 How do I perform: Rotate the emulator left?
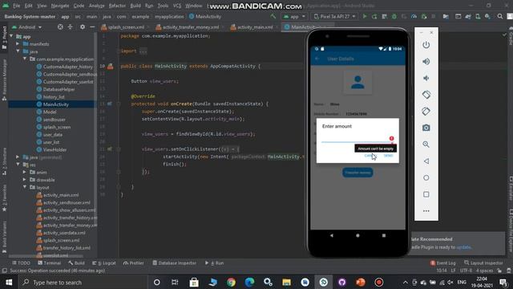pos(426,95)
